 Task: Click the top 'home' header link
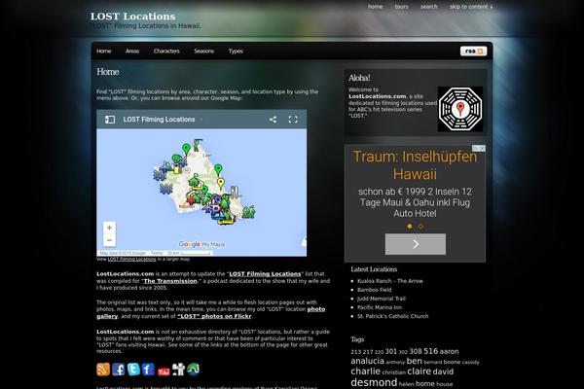coord(375,7)
